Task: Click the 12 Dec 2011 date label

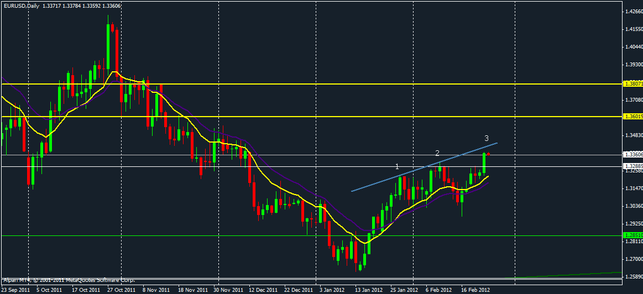Action: click(264, 289)
